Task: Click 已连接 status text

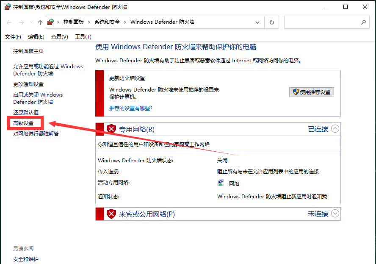Action: pos(318,129)
